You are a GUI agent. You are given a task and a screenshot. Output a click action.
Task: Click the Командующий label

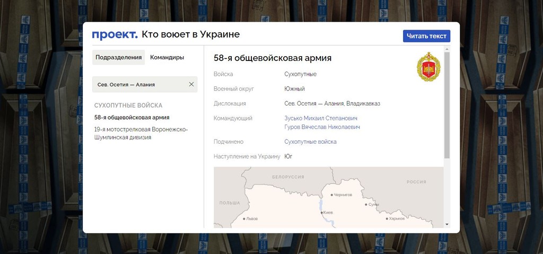point(233,118)
